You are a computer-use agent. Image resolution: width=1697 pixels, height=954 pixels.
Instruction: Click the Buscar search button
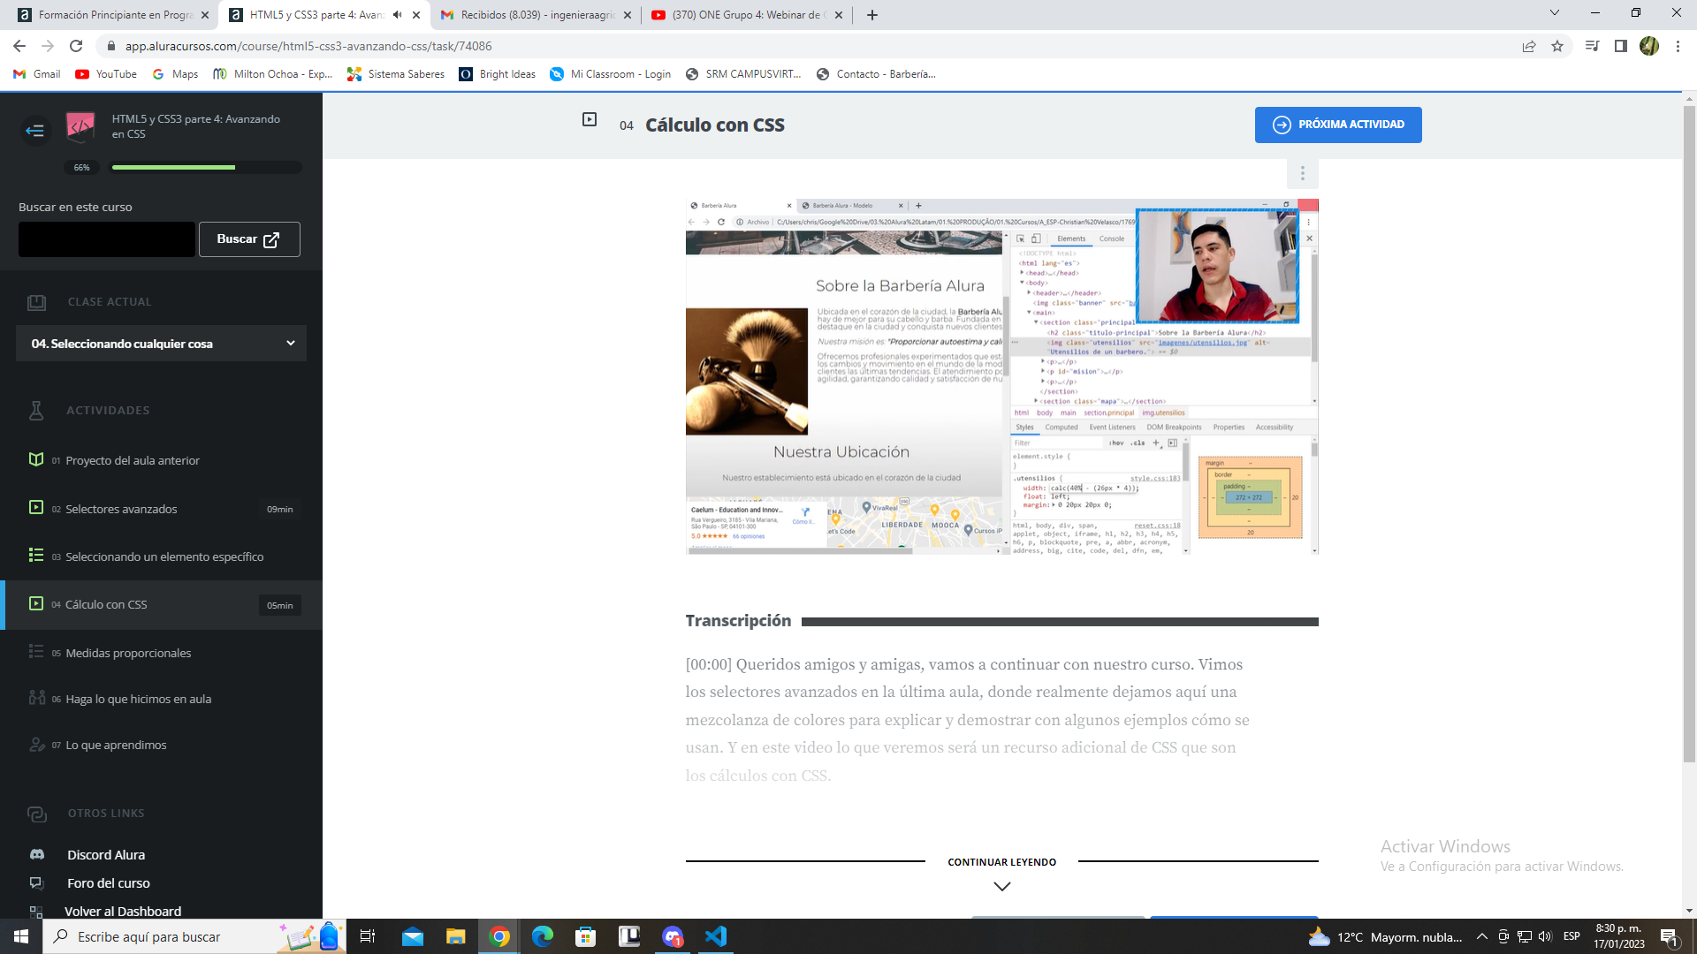click(247, 238)
